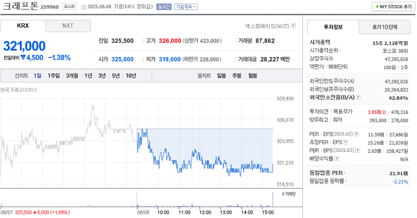Select the 1일 line chart period
Screen dimensions: 417x218
tap(38, 75)
